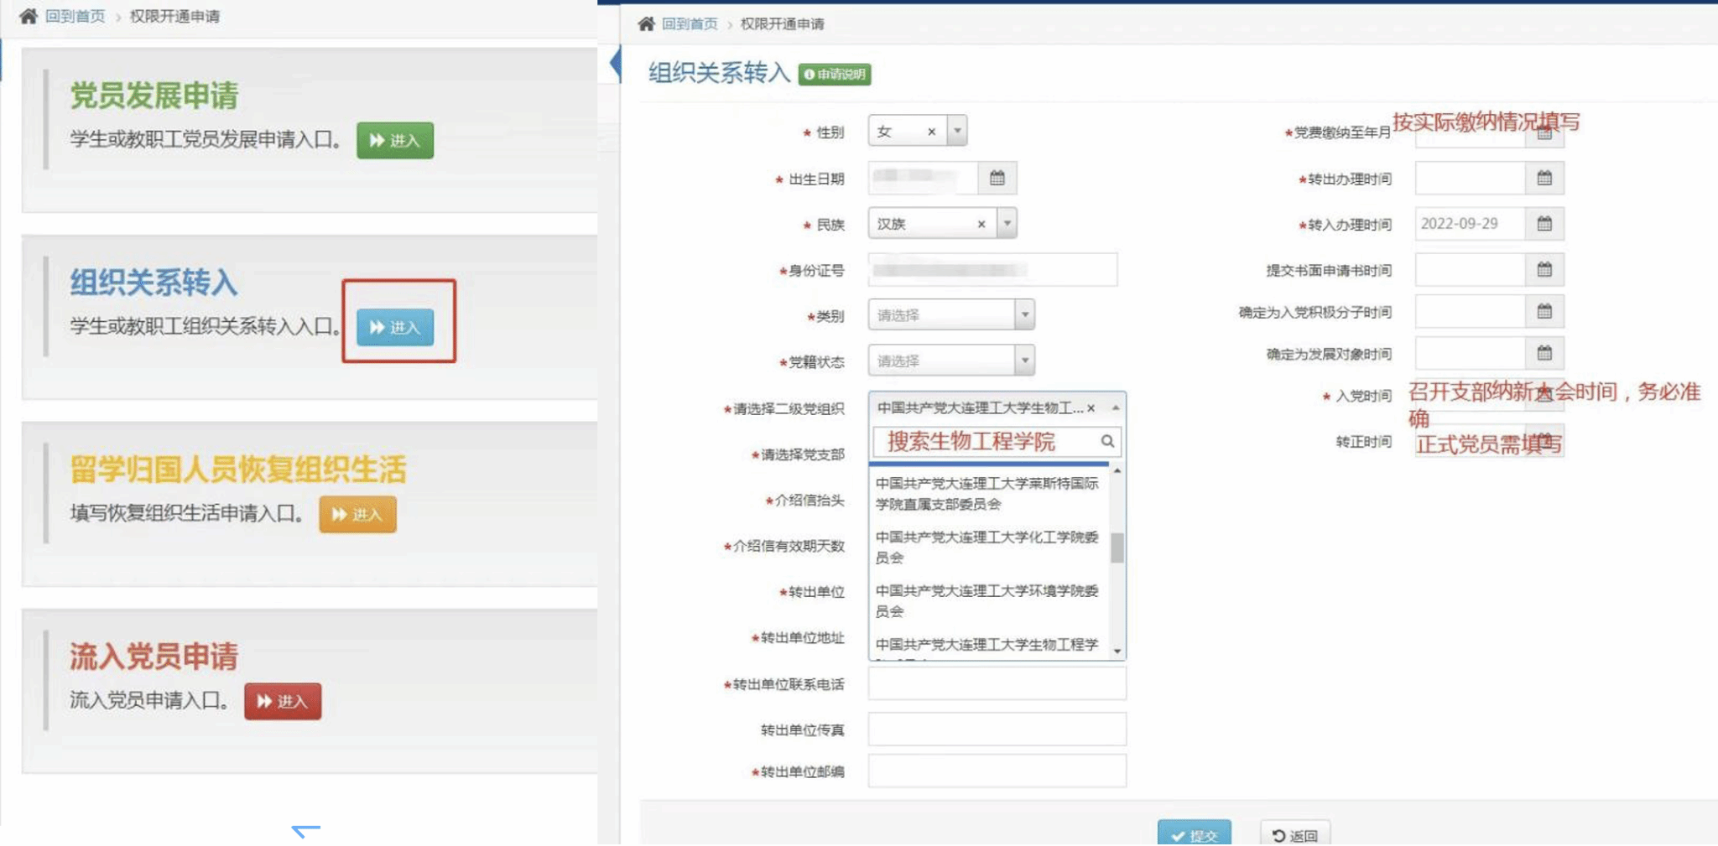This screenshot has height=846, width=1718.
Task: Open calendar icon for 出生日期 field
Action: pyautogui.click(x=997, y=178)
